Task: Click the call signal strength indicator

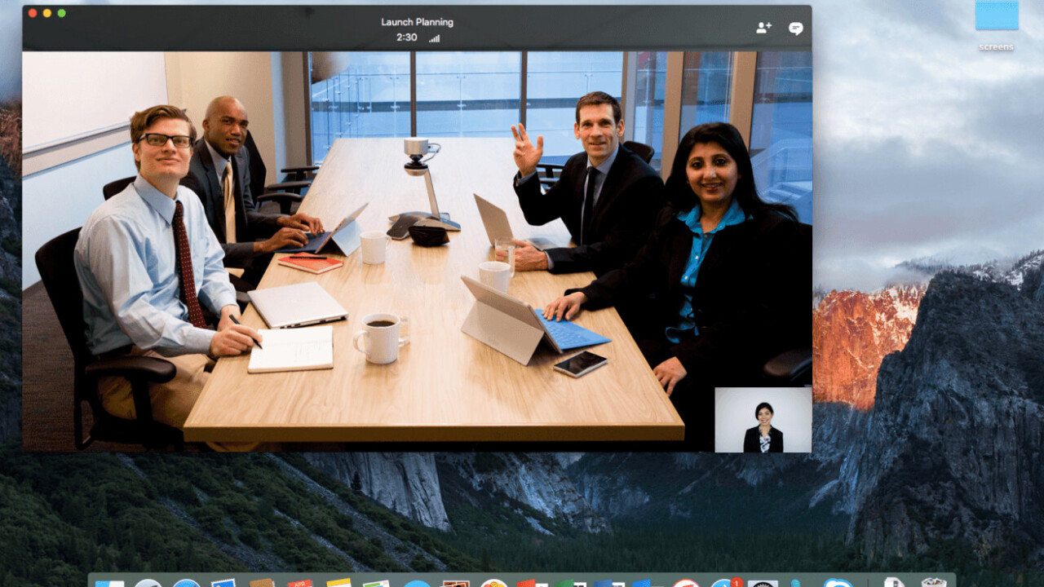Action: click(434, 38)
